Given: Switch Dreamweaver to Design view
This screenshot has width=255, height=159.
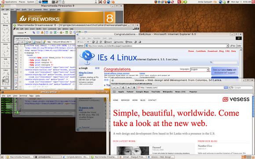Looking at the screenshot, I should pos(37,42).
